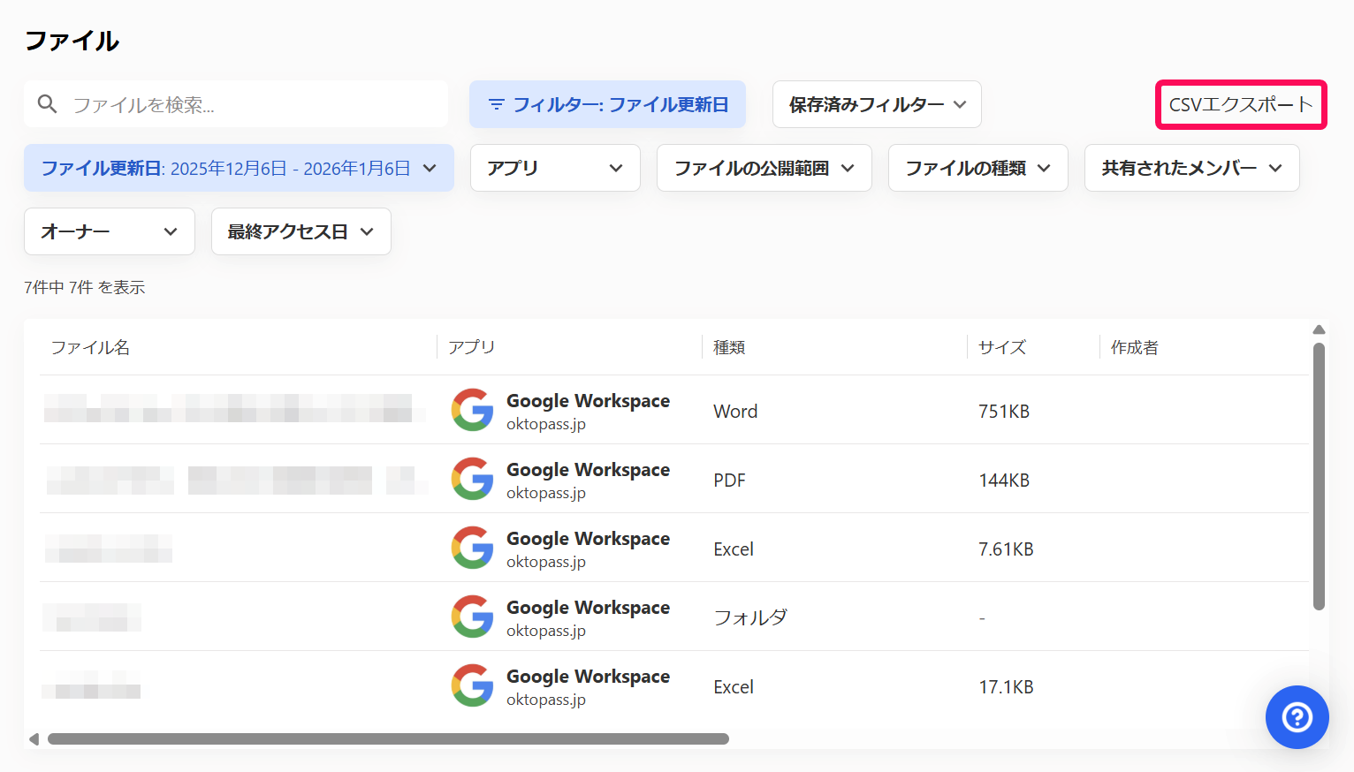Open the blue help question mark button
The width and height of the screenshot is (1354, 772).
[1297, 717]
